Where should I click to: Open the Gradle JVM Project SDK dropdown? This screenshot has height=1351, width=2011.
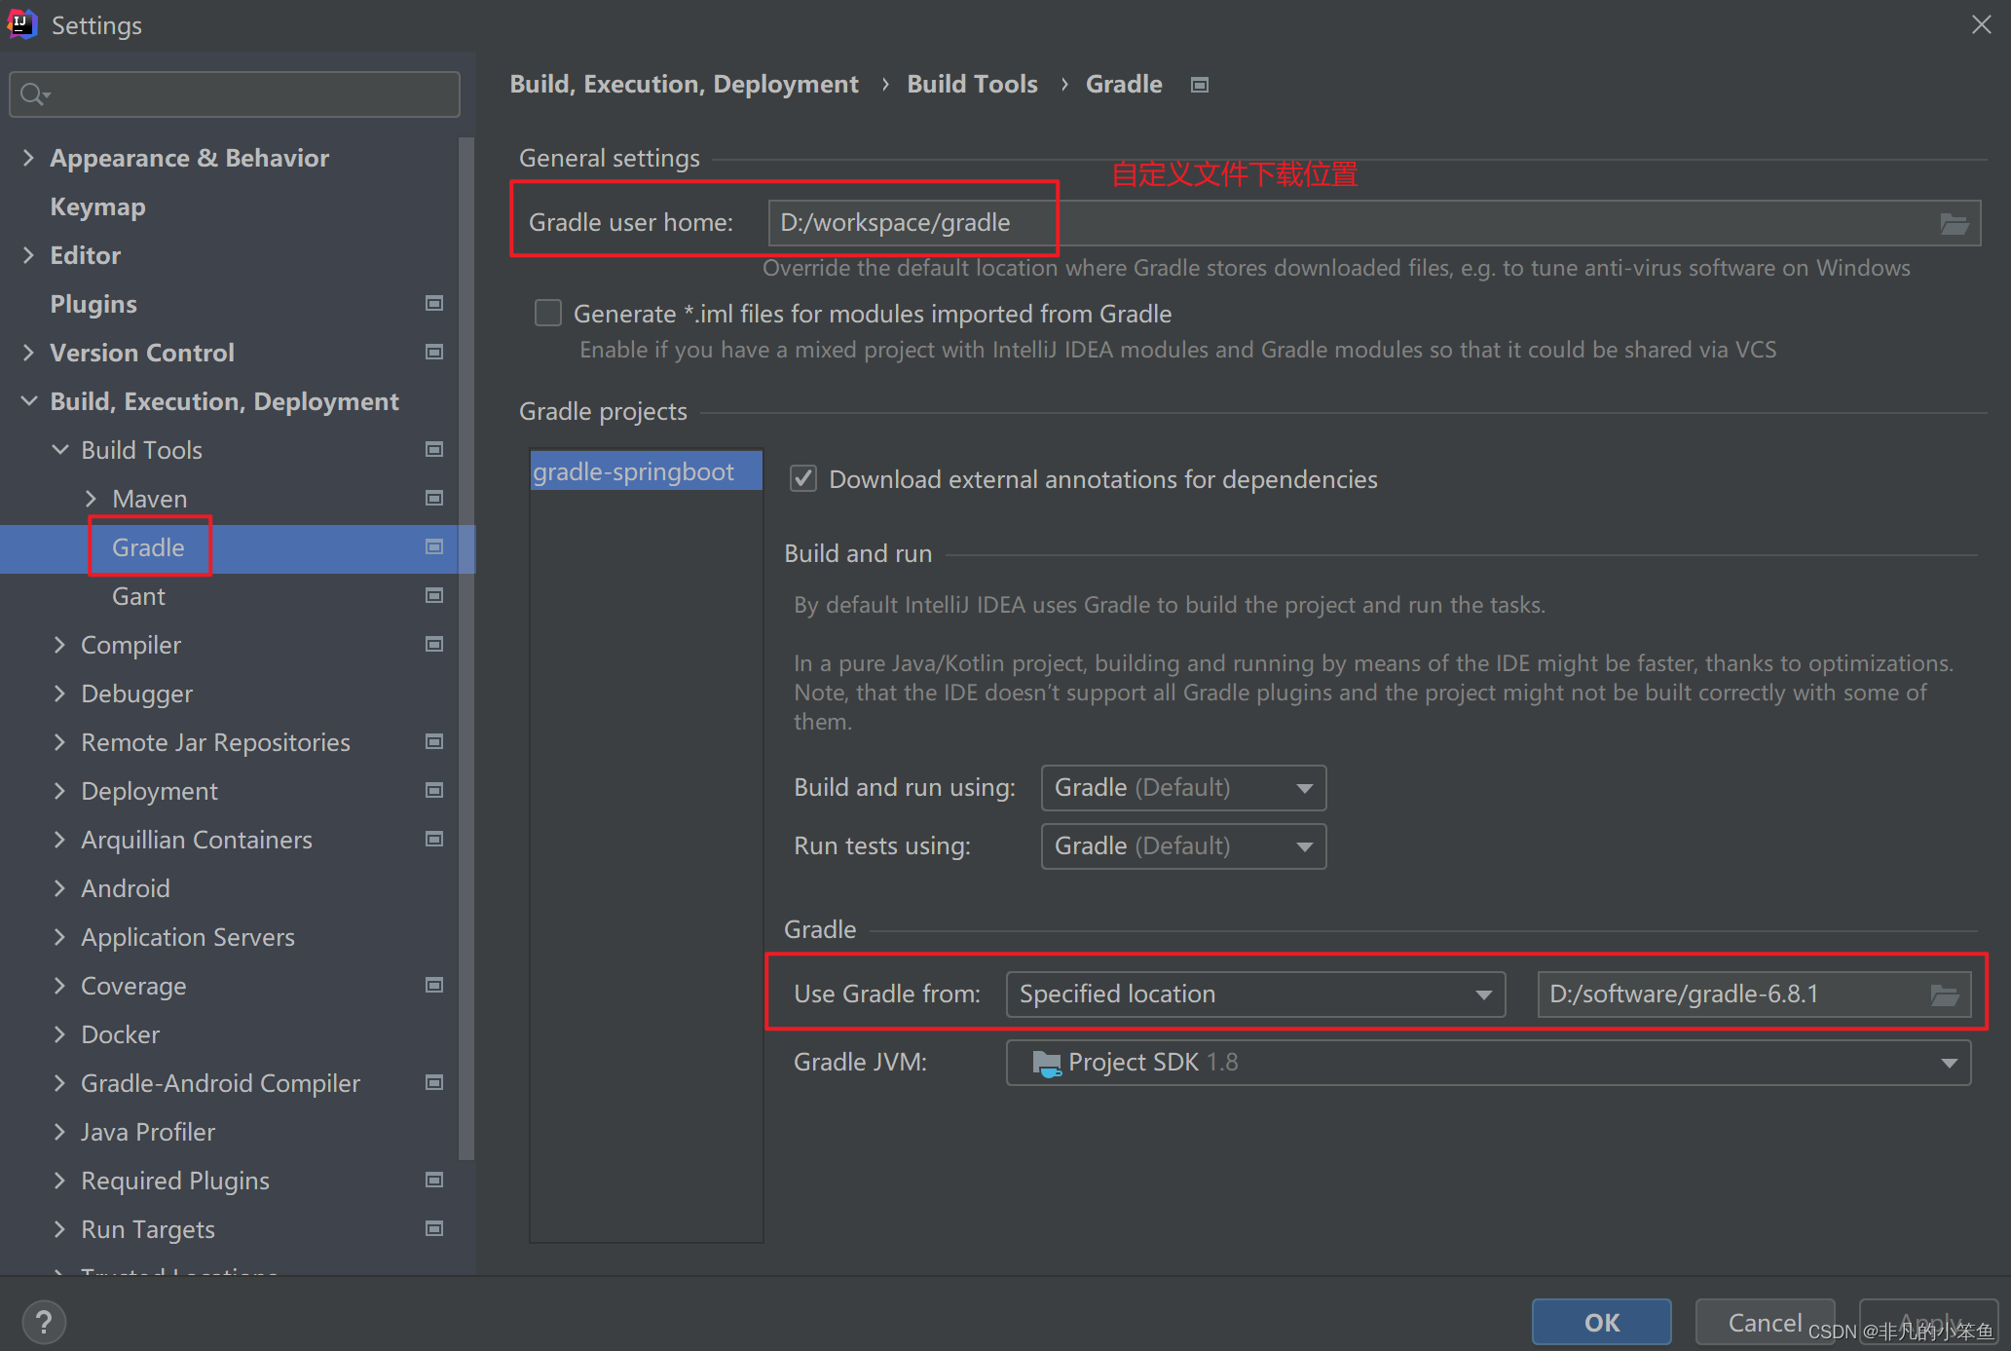[x=1488, y=1063]
